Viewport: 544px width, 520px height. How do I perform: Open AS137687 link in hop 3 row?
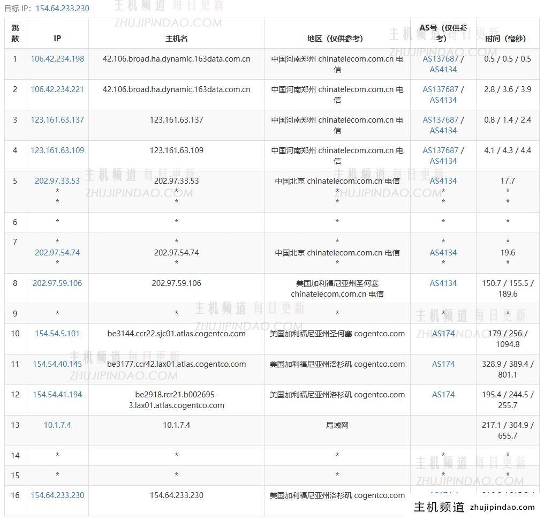440,120
